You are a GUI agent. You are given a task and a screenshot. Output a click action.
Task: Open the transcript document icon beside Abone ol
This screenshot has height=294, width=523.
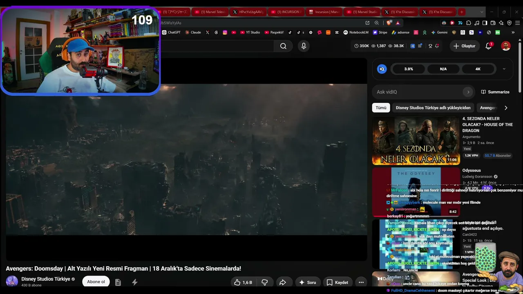pos(118,282)
